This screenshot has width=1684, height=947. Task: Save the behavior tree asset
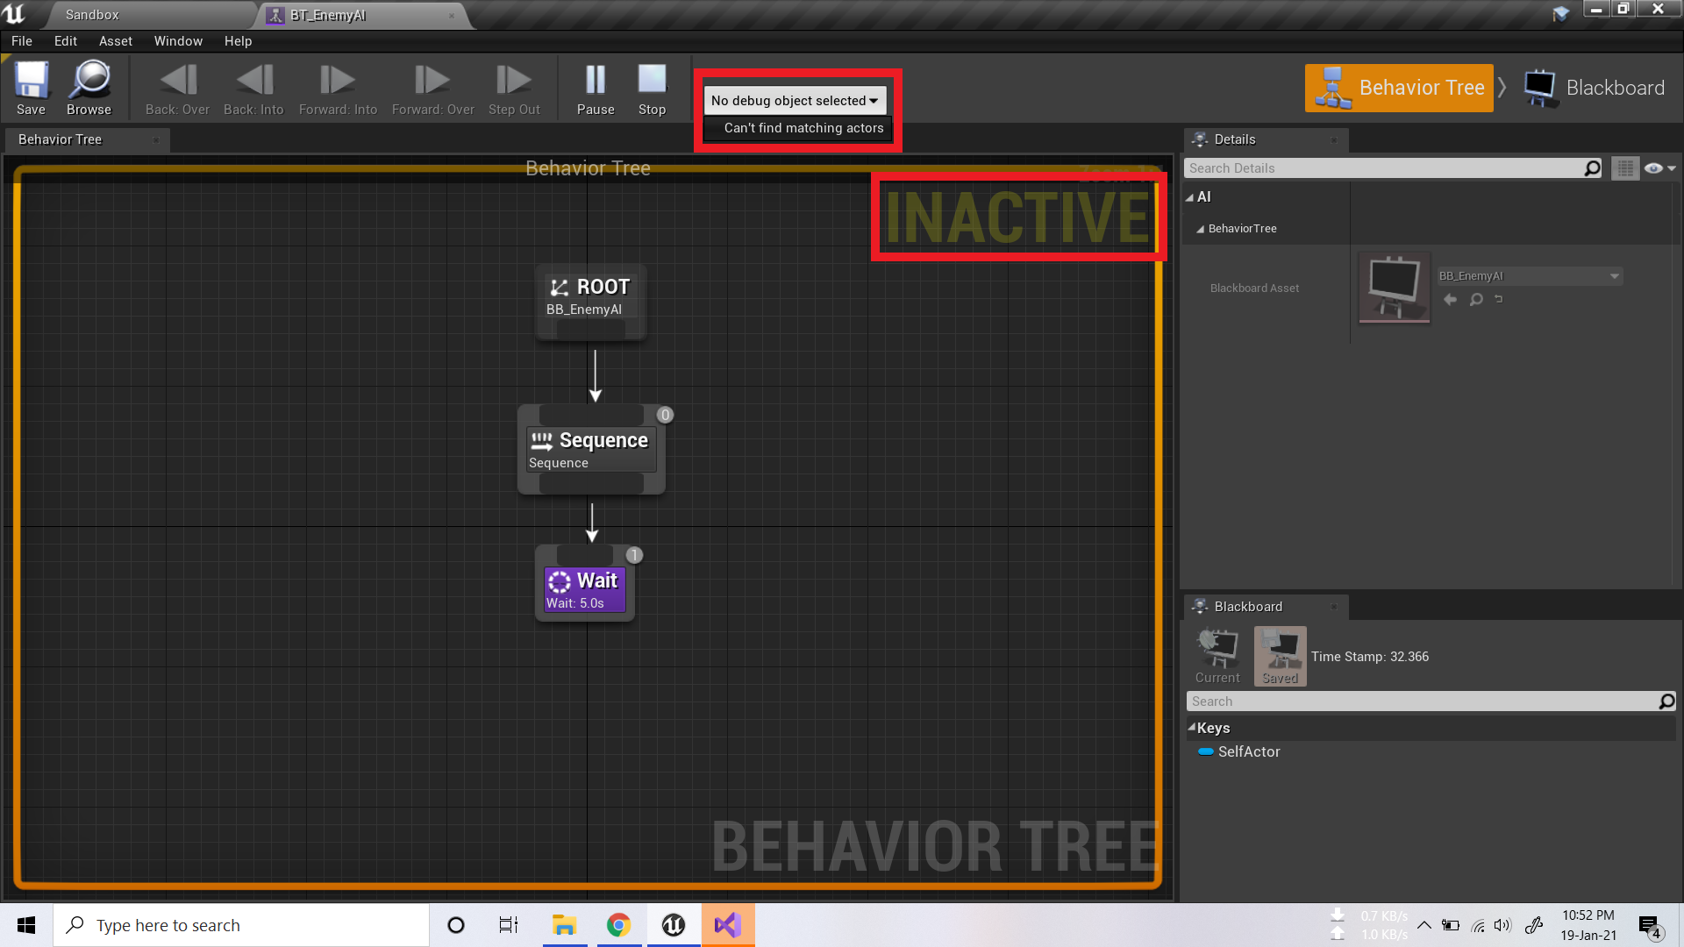coord(31,88)
